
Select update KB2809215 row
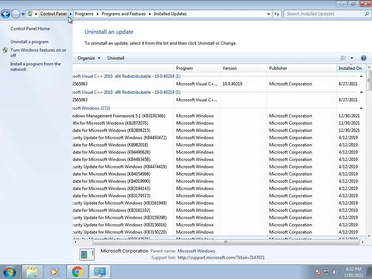tap(219, 130)
